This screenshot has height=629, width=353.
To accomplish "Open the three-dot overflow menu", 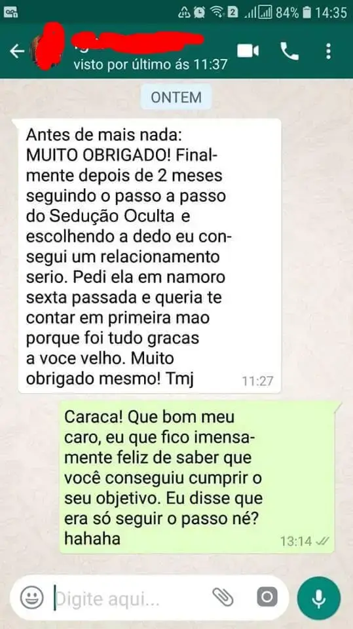I will click(328, 51).
